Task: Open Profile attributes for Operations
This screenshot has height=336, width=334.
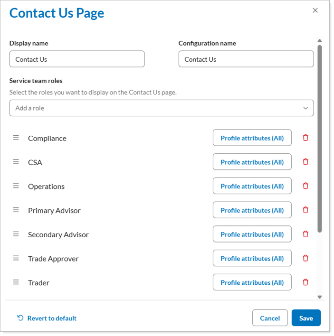Action: tap(252, 186)
